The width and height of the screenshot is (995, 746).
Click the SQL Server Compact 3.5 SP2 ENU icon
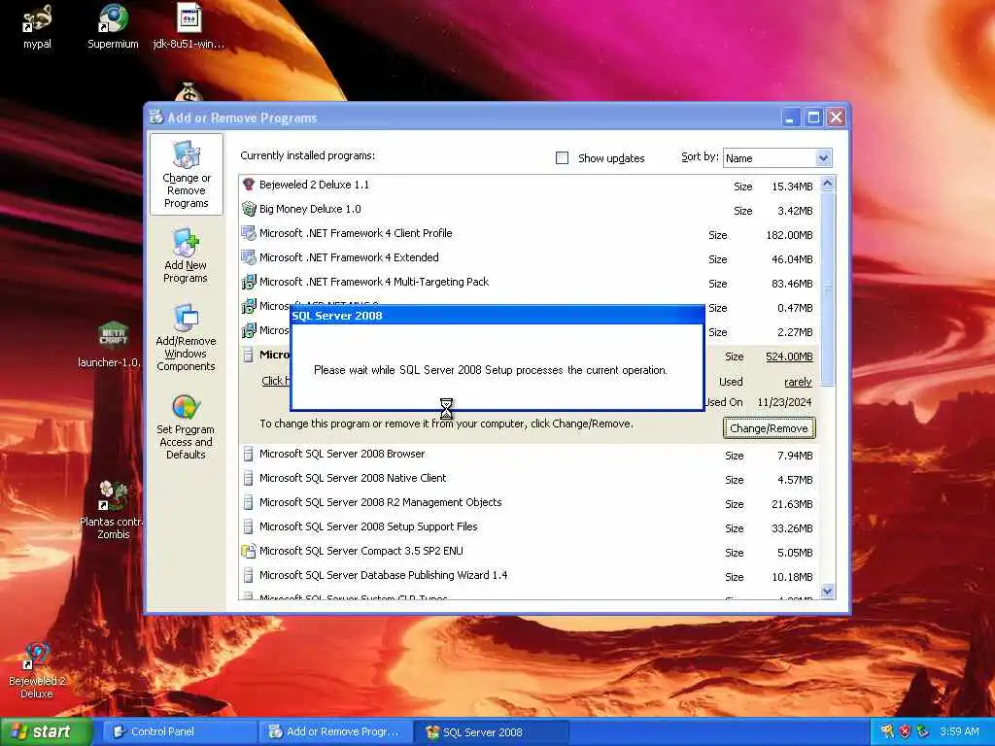(249, 551)
